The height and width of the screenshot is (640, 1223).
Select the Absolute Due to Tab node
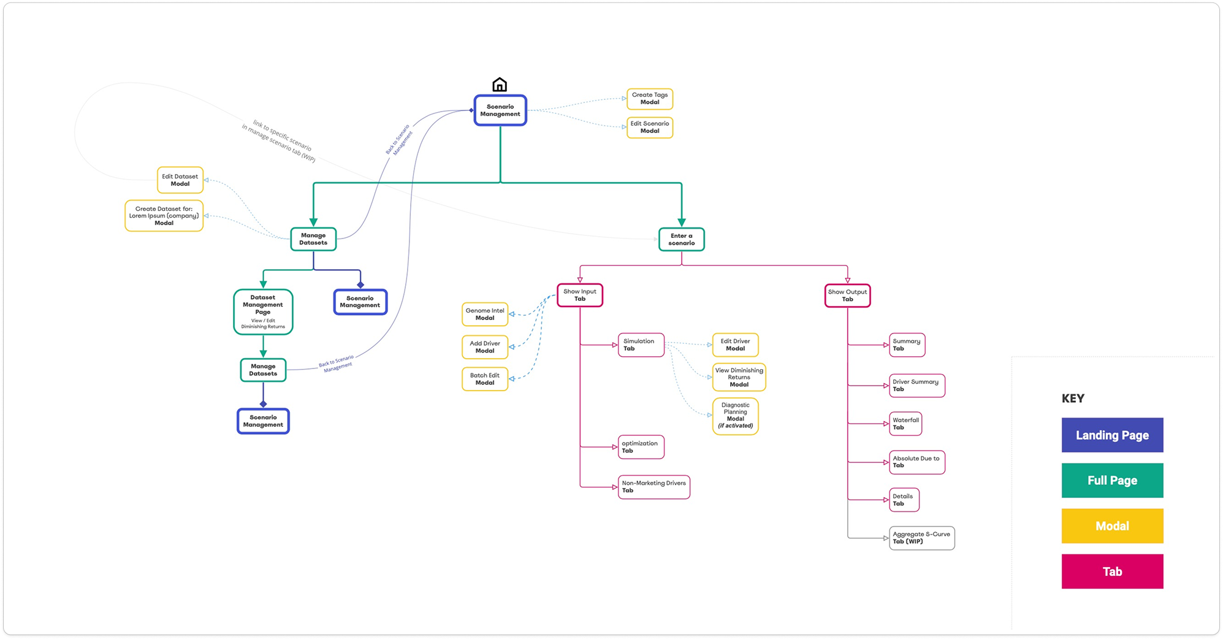[x=917, y=462]
